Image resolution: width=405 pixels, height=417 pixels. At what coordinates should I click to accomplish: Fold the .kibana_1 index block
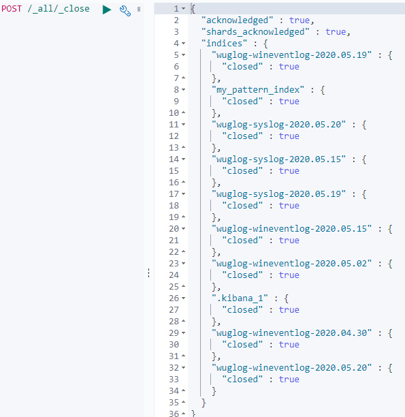tap(183, 298)
